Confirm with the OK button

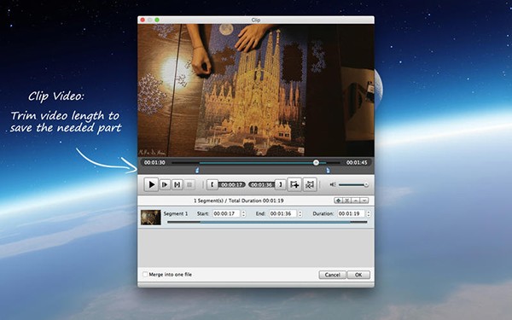tap(358, 275)
